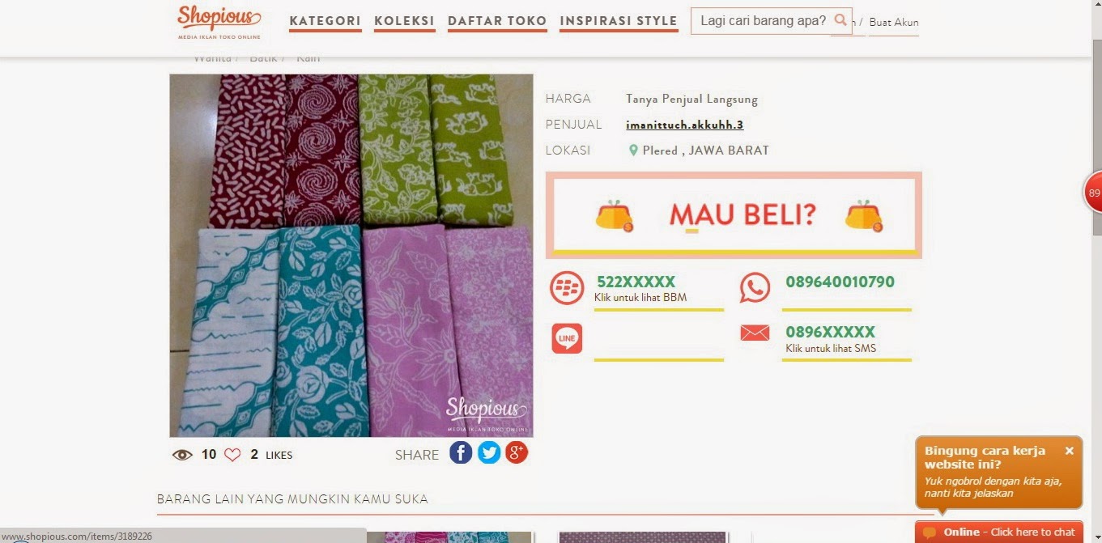Click the Lagi cari barang apa search field
The height and width of the screenshot is (543, 1102).
click(763, 21)
